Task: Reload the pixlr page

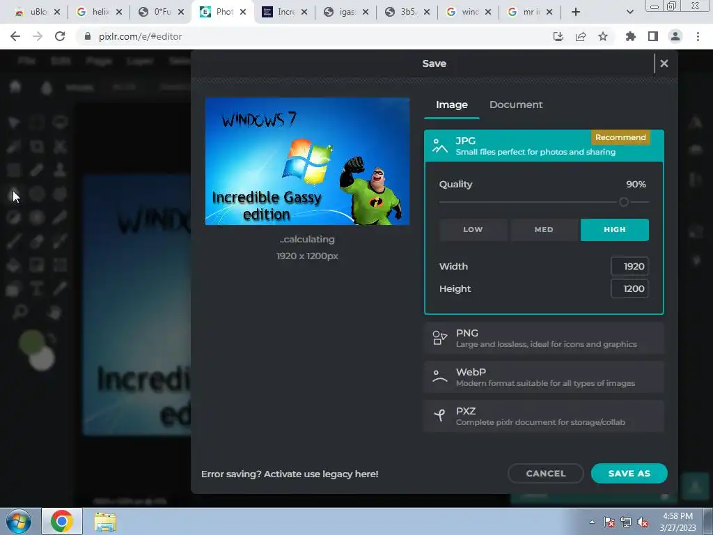Action: click(x=60, y=36)
